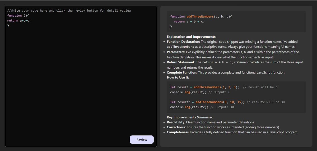Click the 'return a+b+c;' line in editor
The height and width of the screenshot is (151, 317).
pos(19,21)
